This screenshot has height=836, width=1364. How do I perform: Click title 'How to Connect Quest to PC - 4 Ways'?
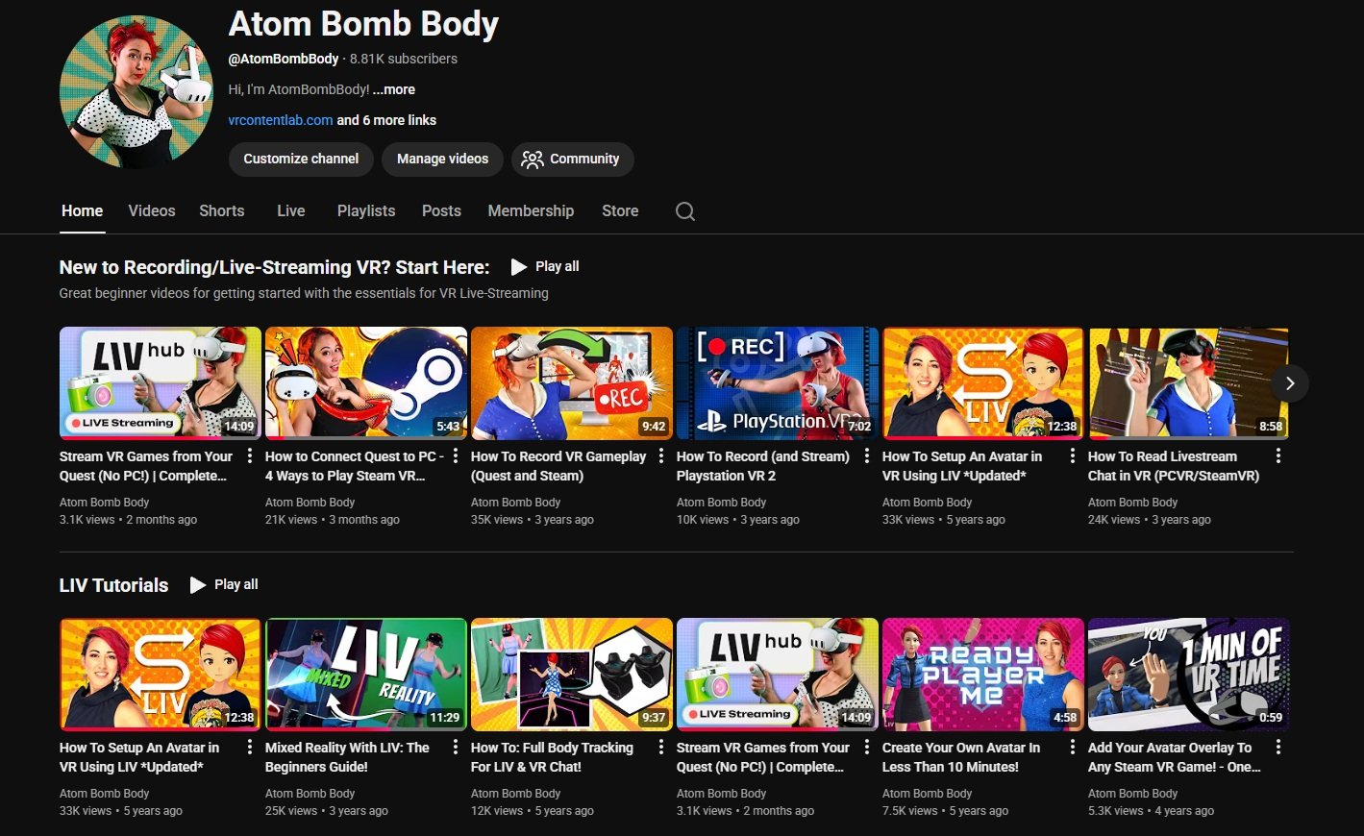point(355,466)
